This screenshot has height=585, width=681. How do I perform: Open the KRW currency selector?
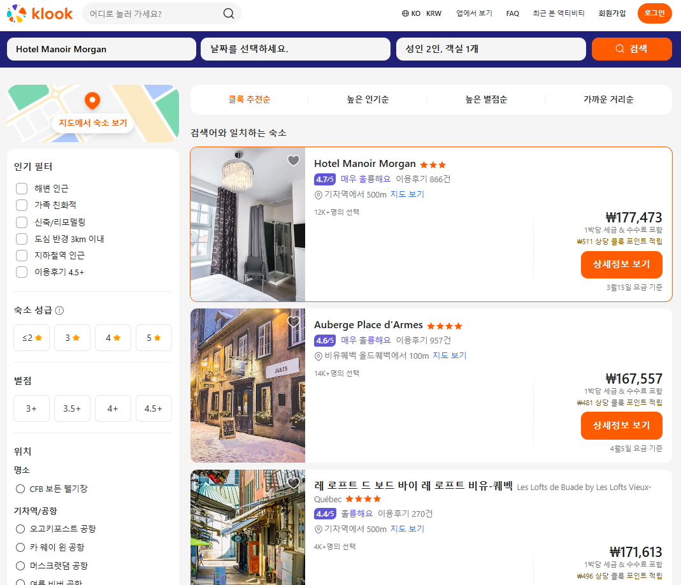433,13
